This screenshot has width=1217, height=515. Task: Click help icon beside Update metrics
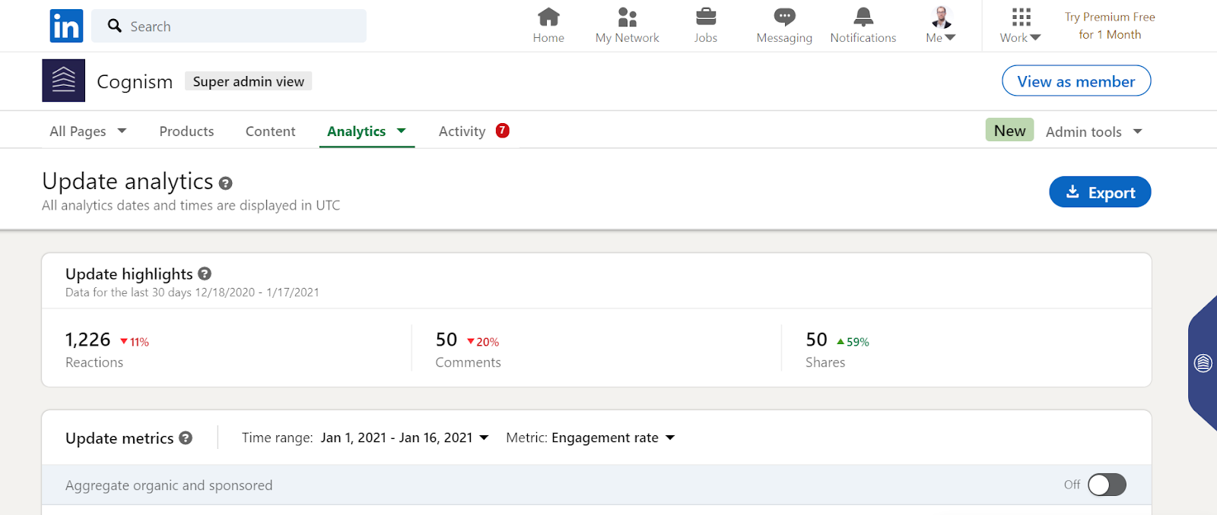[x=186, y=438]
